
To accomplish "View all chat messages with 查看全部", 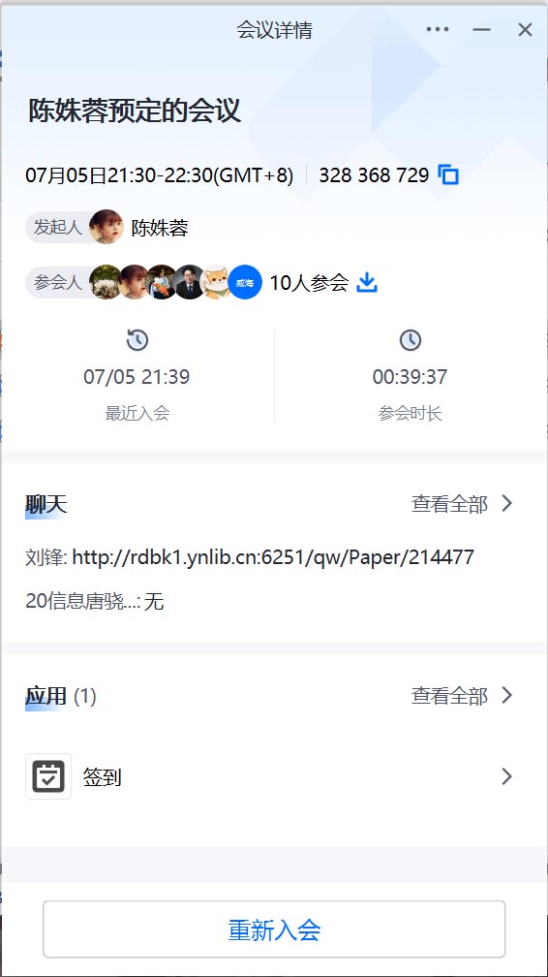I will click(449, 504).
